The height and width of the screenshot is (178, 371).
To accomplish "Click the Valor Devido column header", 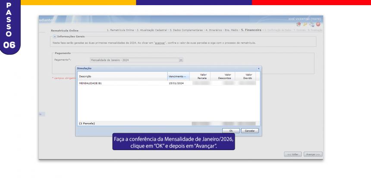I will coord(245,77).
